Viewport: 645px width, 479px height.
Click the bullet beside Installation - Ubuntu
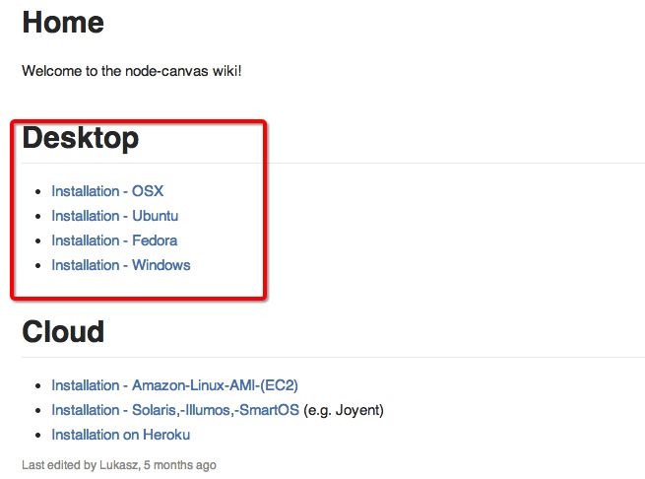(38, 216)
